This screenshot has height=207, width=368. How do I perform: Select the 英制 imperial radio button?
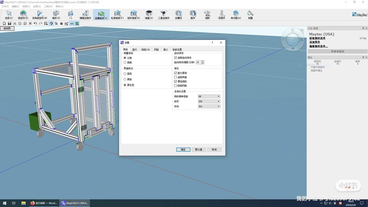(x=125, y=62)
